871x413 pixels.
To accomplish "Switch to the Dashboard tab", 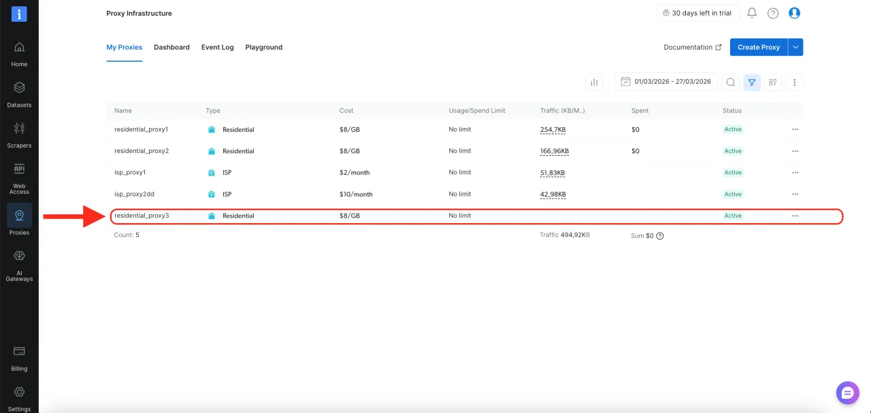I will click(x=171, y=48).
